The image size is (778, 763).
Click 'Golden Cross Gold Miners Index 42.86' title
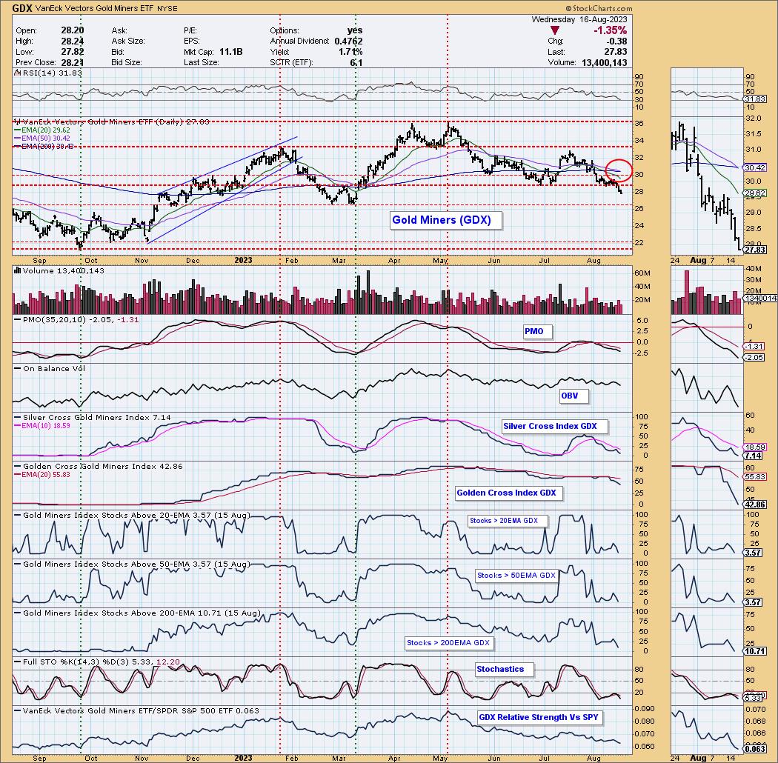(x=99, y=467)
